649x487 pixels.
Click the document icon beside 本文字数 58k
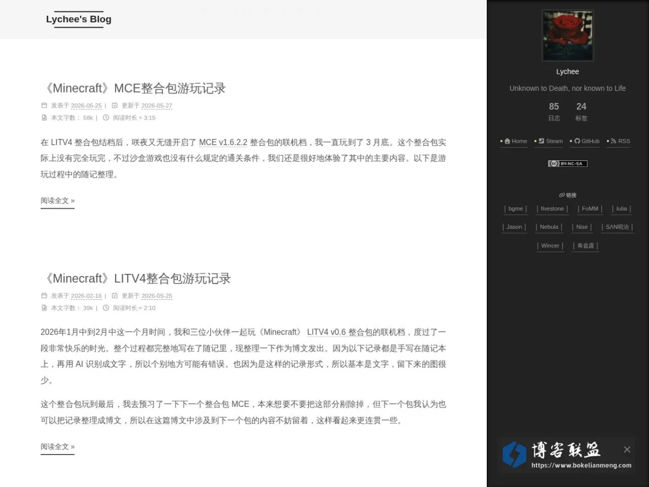(x=44, y=117)
